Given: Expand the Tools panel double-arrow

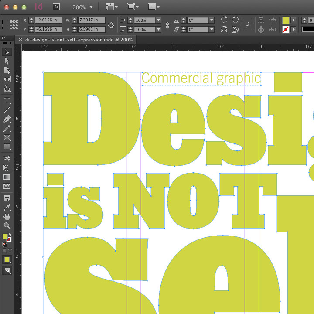Looking at the screenshot, I should click(3, 38).
